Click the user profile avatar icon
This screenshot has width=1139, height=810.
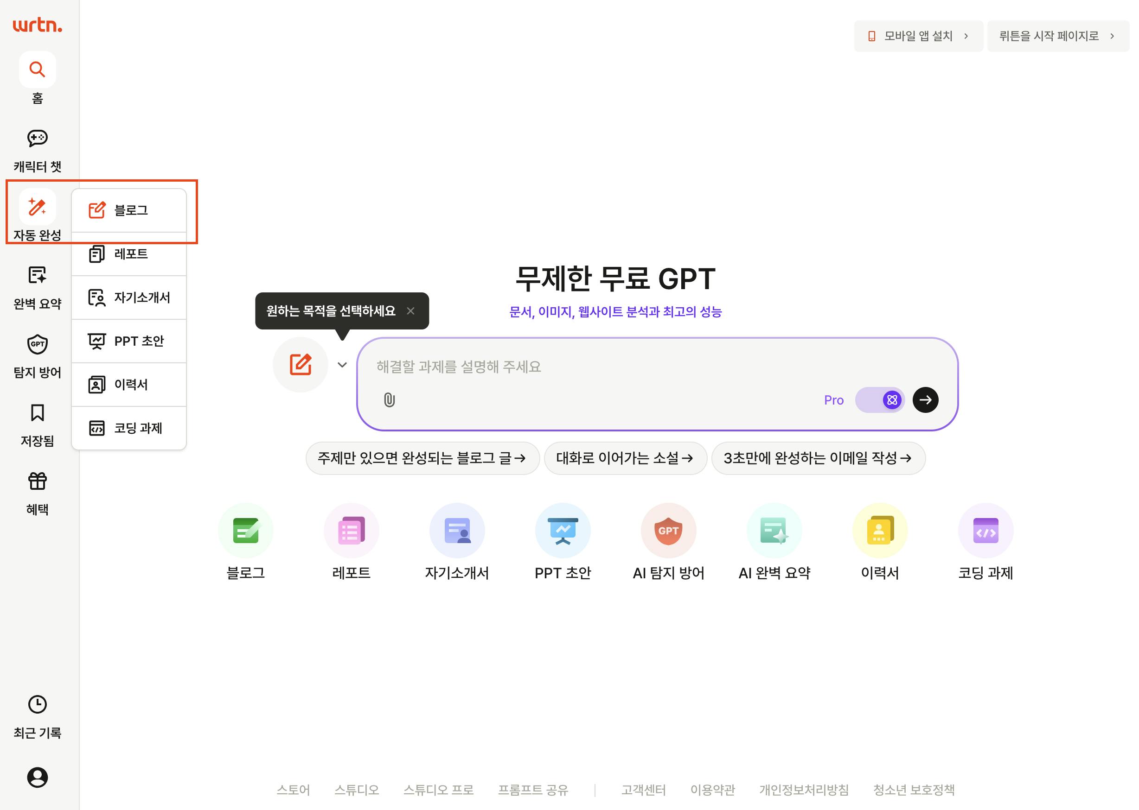pyautogui.click(x=38, y=777)
